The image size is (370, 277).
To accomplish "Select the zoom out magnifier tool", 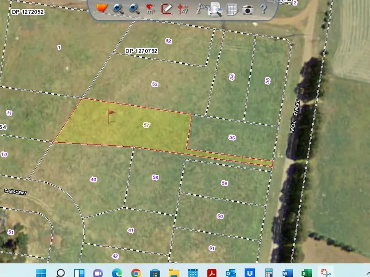I will (133, 9).
